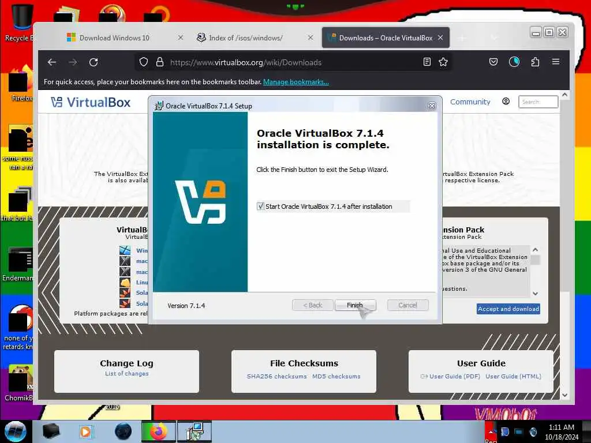Click the Search field on VirtualBox site

[538, 102]
